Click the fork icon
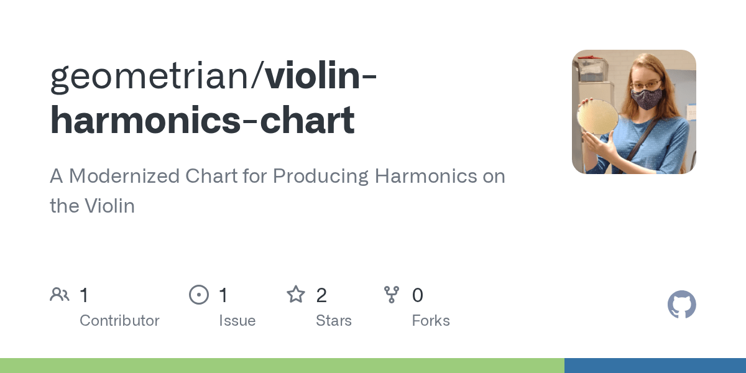The height and width of the screenshot is (373, 746). (x=392, y=295)
